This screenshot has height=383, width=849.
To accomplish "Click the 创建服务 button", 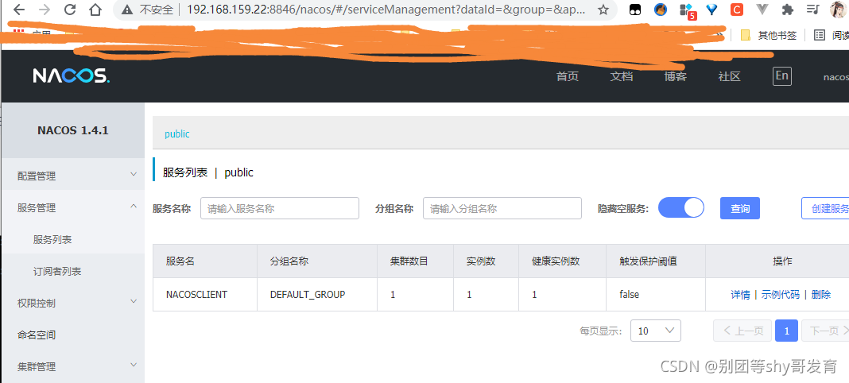I will coord(825,208).
